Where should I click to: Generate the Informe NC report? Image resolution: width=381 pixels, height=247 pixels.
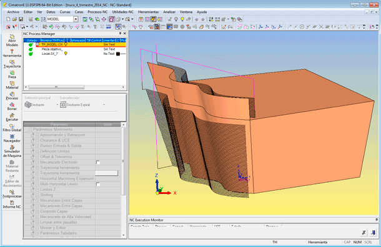pyautogui.click(x=12, y=205)
